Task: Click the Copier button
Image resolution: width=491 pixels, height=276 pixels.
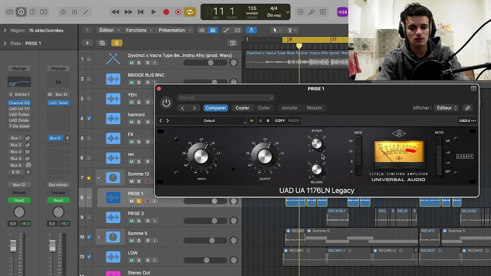Action: pyautogui.click(x=242, y=108)
